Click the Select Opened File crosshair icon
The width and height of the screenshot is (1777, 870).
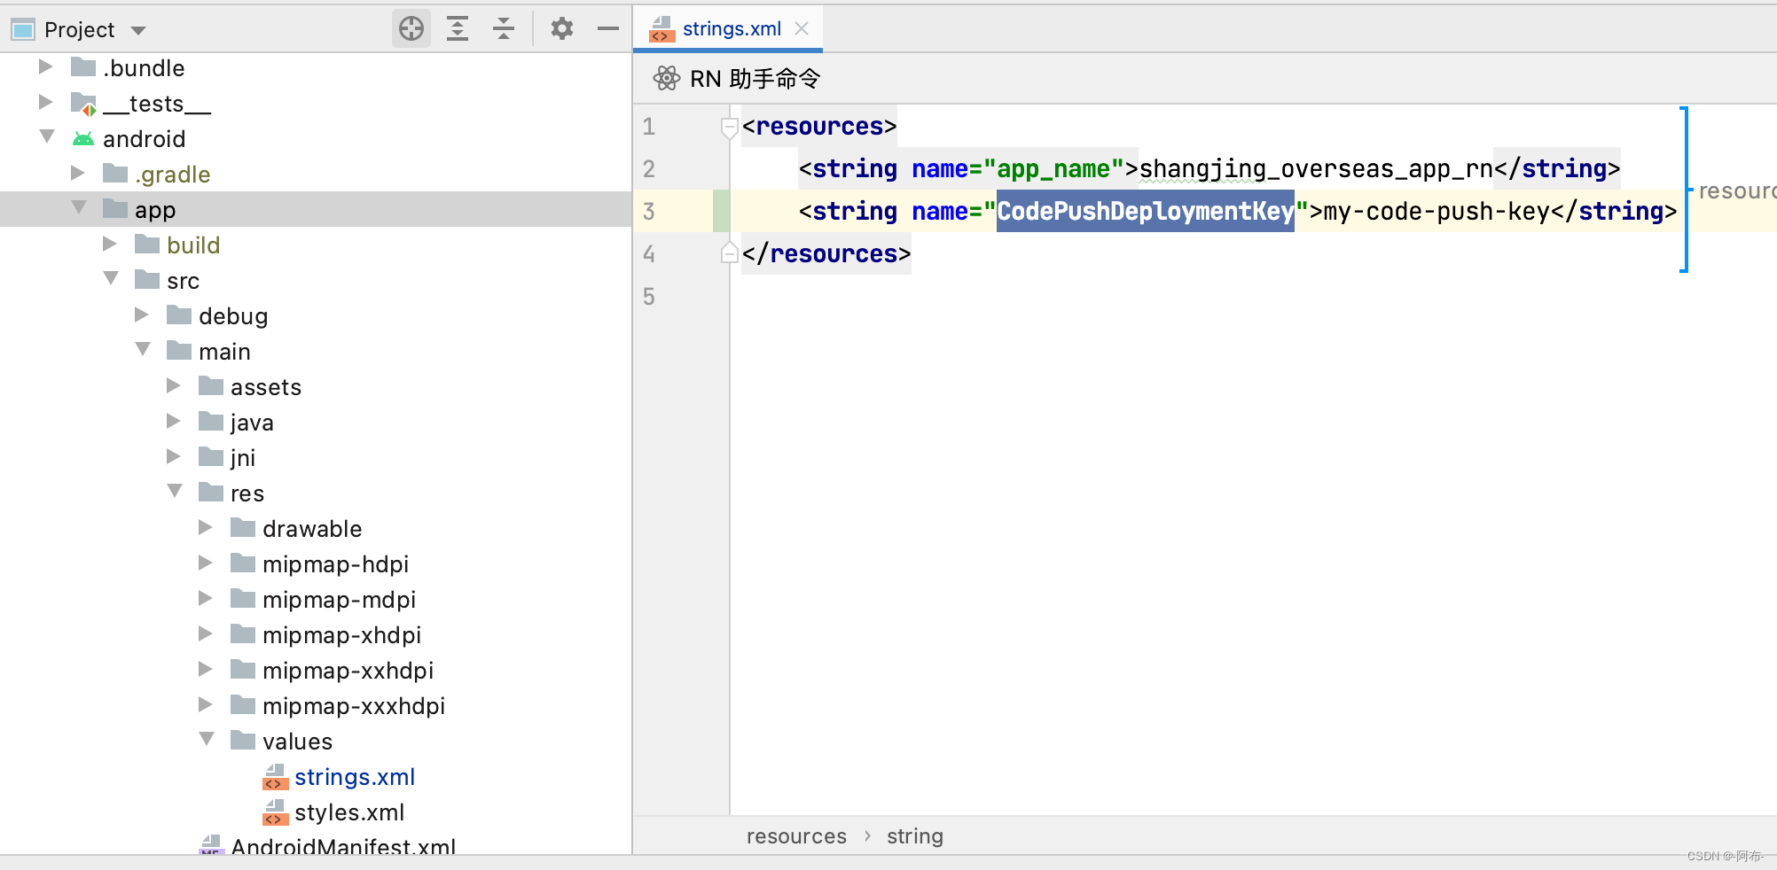tap(411, 28)
